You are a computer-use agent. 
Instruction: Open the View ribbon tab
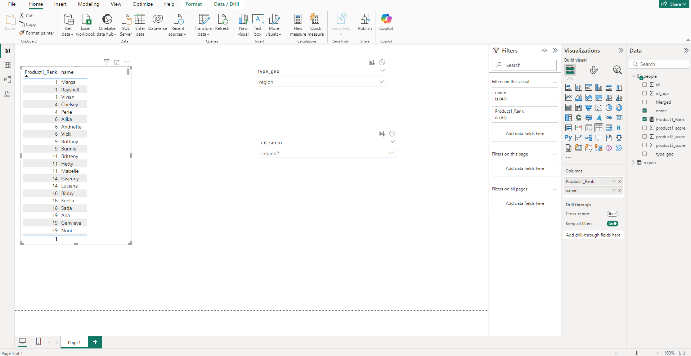(x=116, y=4)
